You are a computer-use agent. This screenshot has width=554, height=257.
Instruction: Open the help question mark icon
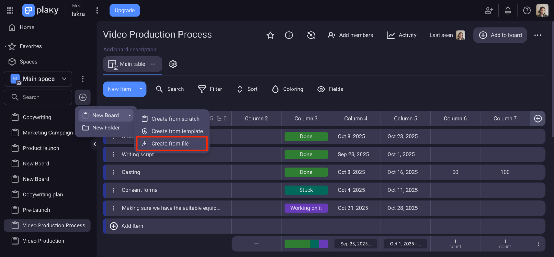527,11
